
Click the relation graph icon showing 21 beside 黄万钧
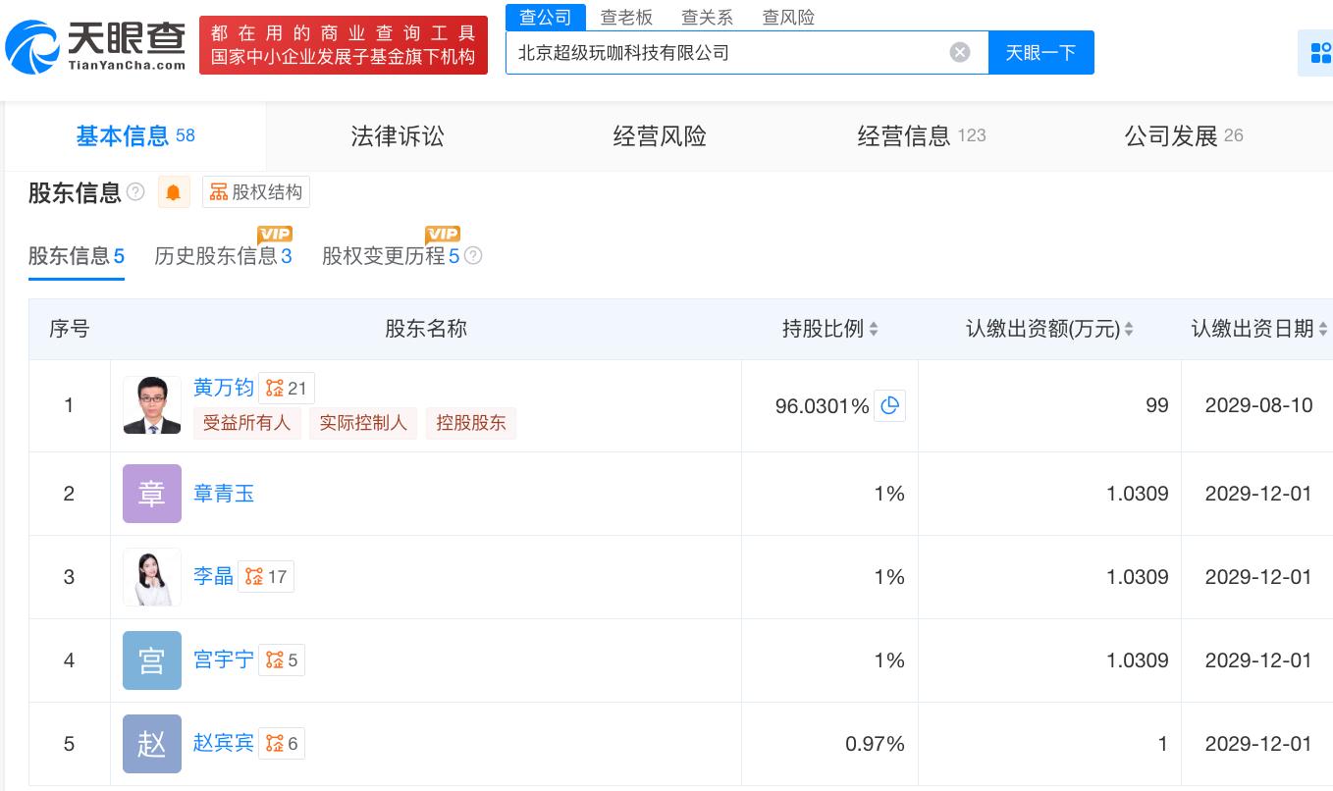286,388
